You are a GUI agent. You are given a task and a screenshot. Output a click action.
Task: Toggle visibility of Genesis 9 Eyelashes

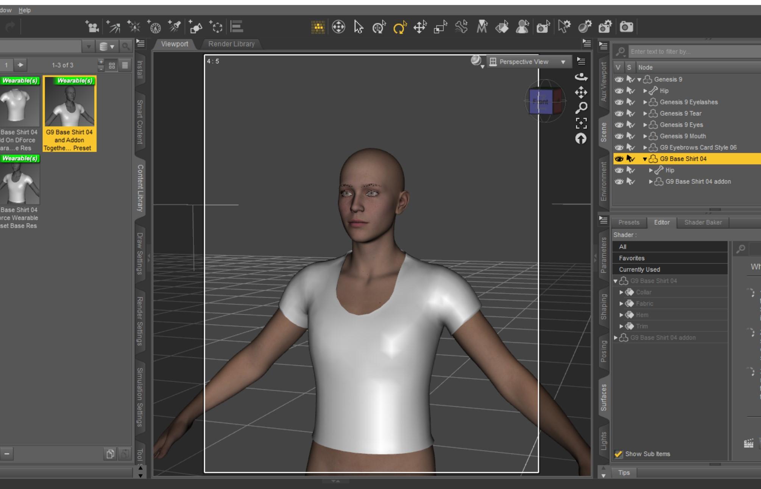619,102
